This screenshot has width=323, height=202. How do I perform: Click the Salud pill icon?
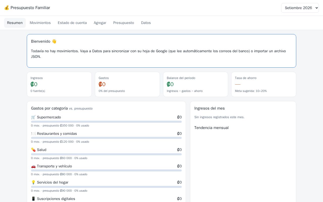click(33, 150)
